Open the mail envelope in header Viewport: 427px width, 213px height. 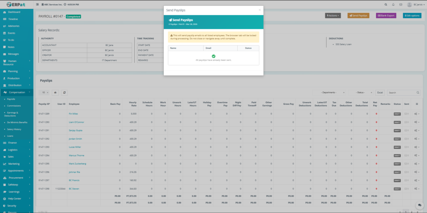tap(401, 5)
